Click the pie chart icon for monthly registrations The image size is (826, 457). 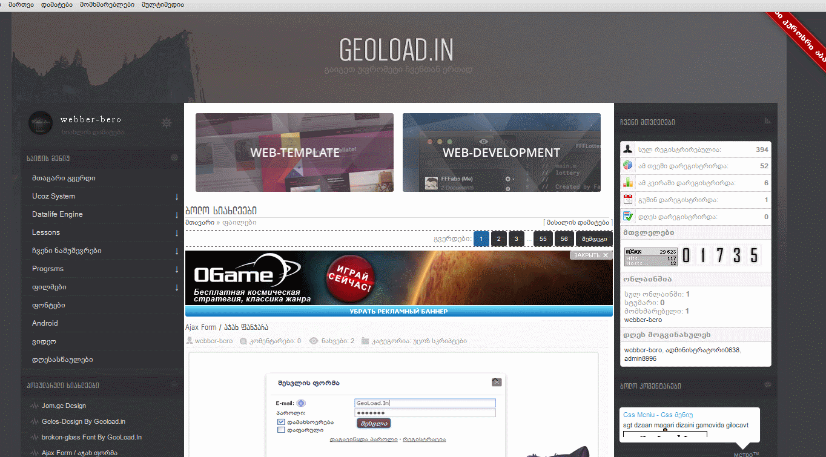(628, 165)
